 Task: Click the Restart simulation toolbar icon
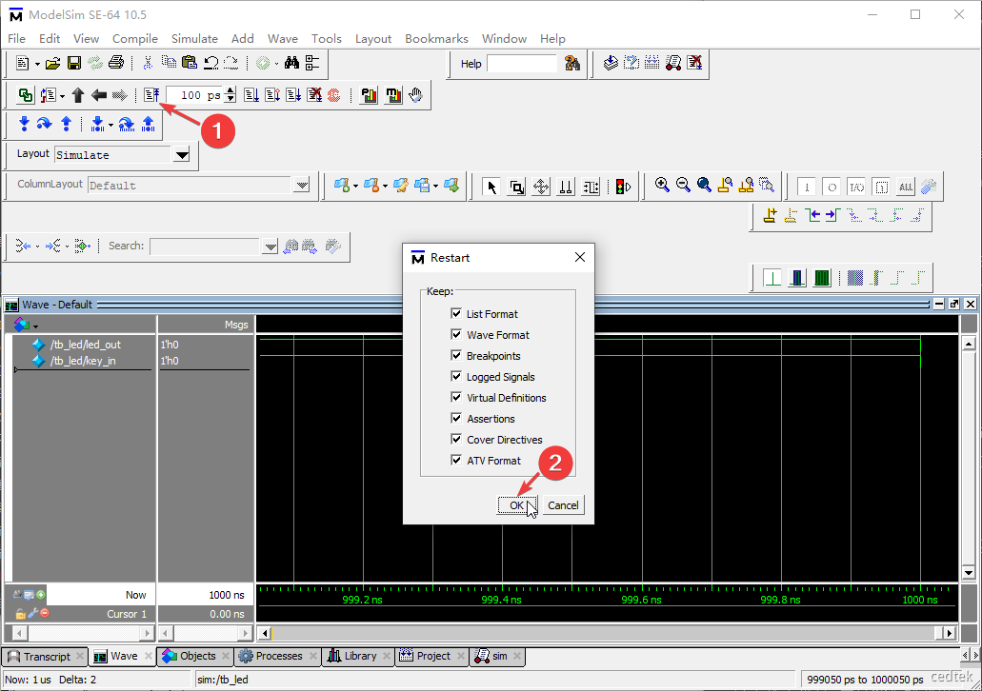tap(150, 95)
